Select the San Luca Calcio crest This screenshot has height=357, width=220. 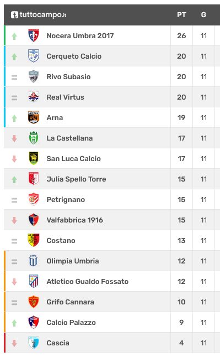34,158
